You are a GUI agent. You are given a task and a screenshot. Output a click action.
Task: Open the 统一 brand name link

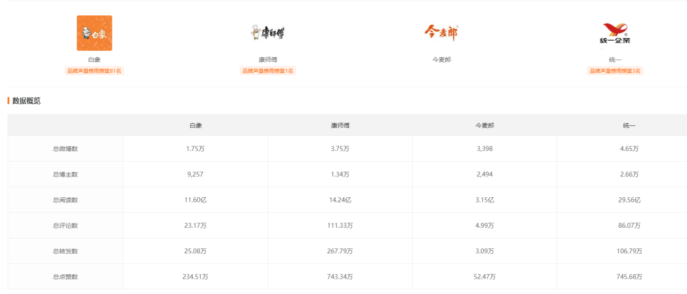click(615, 60)
